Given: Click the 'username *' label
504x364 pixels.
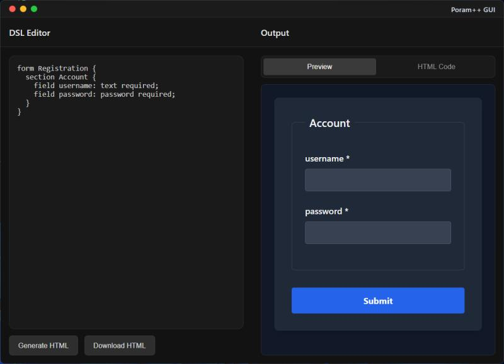Looking at the screenshot, I should (327, 159).
